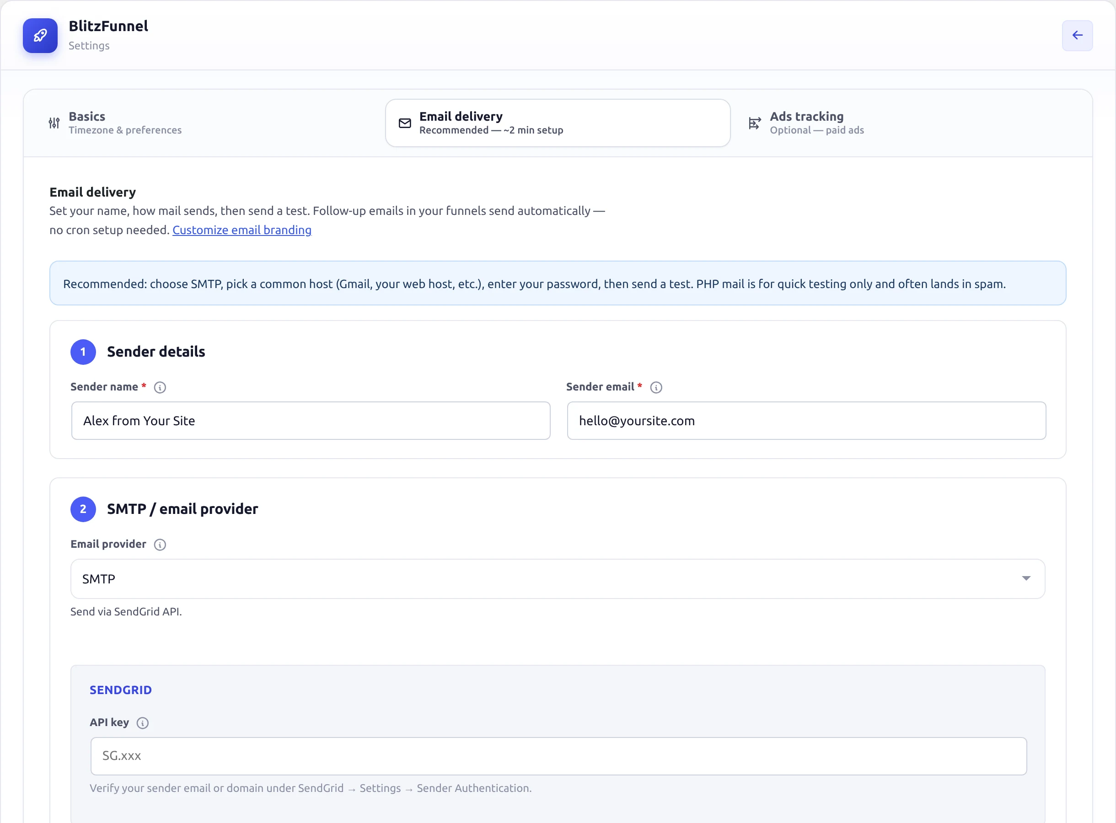The width and height of the screenshot is (1116, 823).
Task: Open the Ads tracking tab
Action: 908,123
